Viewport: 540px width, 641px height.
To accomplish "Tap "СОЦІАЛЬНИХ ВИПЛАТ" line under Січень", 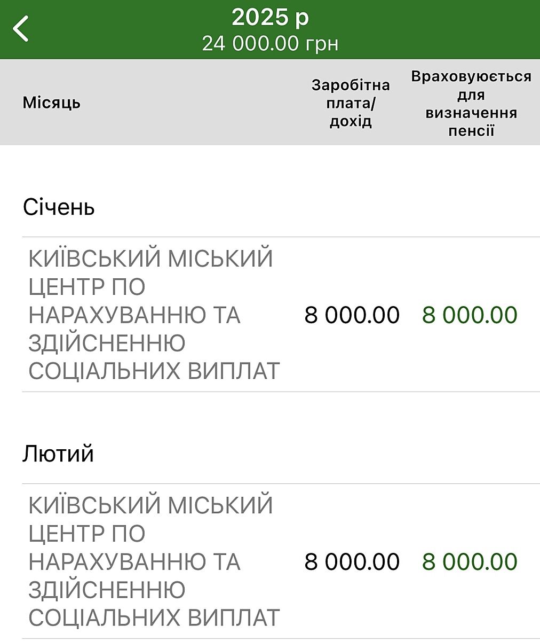I will point(154,371).
